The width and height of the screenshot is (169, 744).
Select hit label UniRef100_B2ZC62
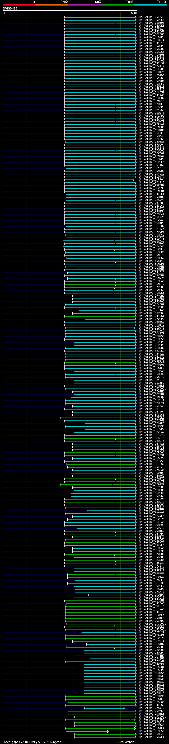[151, 351]
